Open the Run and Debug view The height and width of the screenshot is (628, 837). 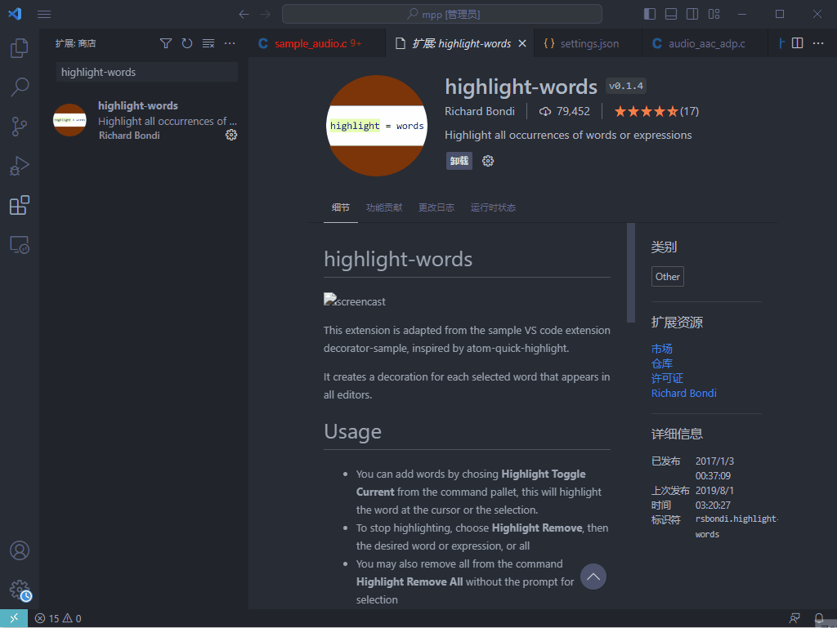pos(20,166)
